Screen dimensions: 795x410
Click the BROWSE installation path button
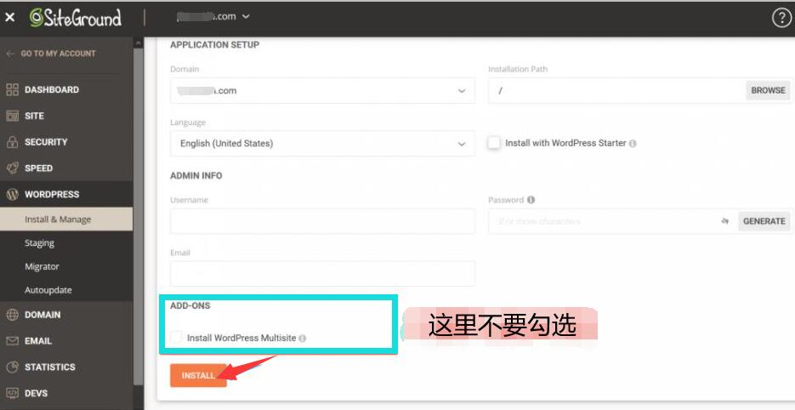[x=767, y=90]
